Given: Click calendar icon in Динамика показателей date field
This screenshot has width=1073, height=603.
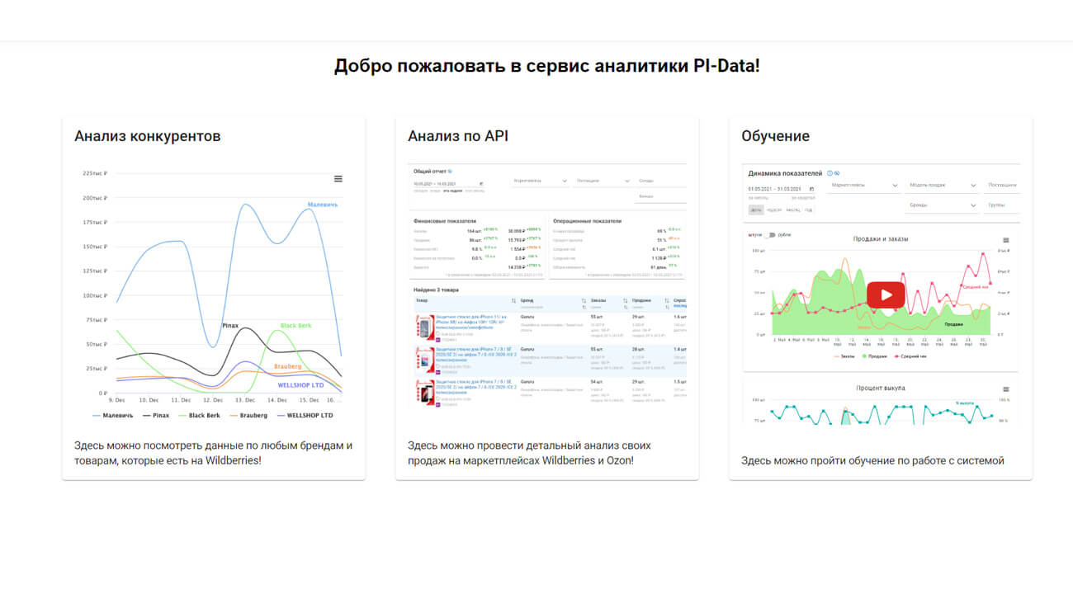Looking at the screenshot, I should (812, 188).
